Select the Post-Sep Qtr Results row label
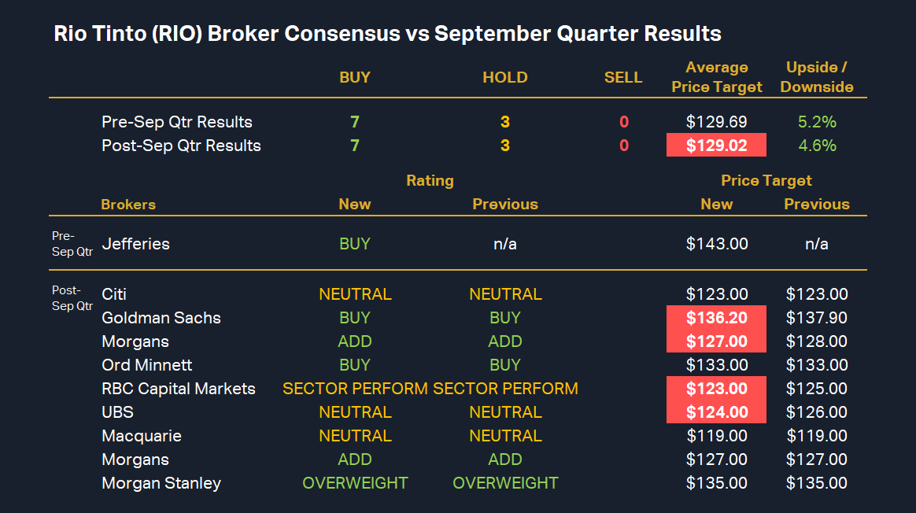The width and height of the screenshot is (916, 513). [181, 146]
